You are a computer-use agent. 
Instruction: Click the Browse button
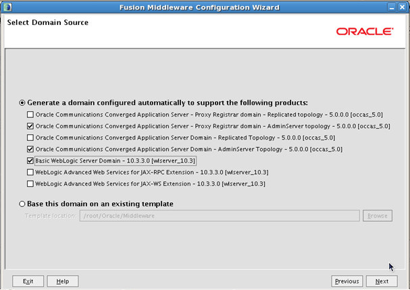377,216
